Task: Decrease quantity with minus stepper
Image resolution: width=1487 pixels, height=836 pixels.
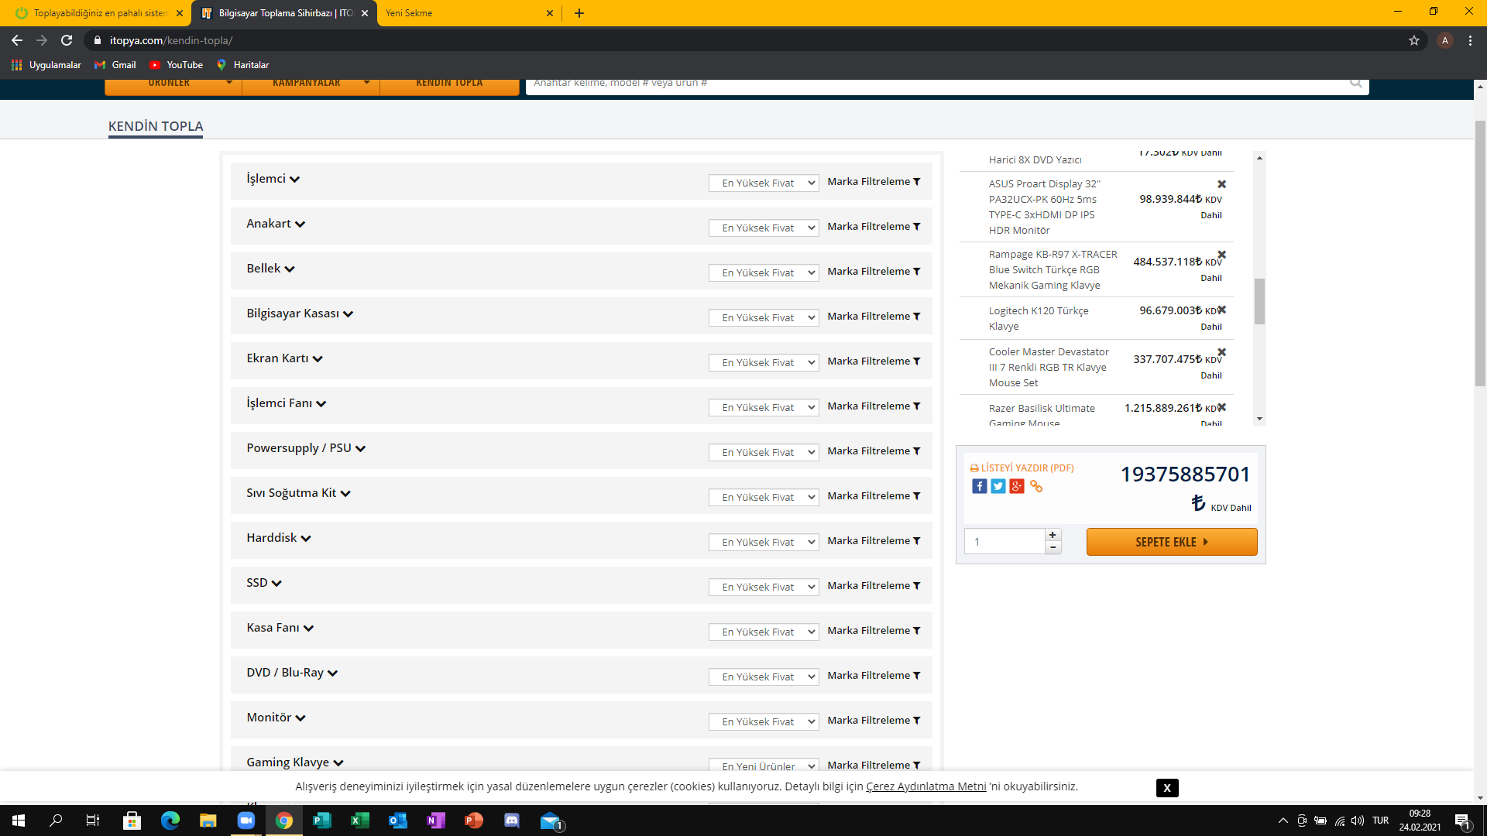Action: coord(1053,547)
